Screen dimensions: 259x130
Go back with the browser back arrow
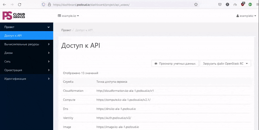[5, 5]
